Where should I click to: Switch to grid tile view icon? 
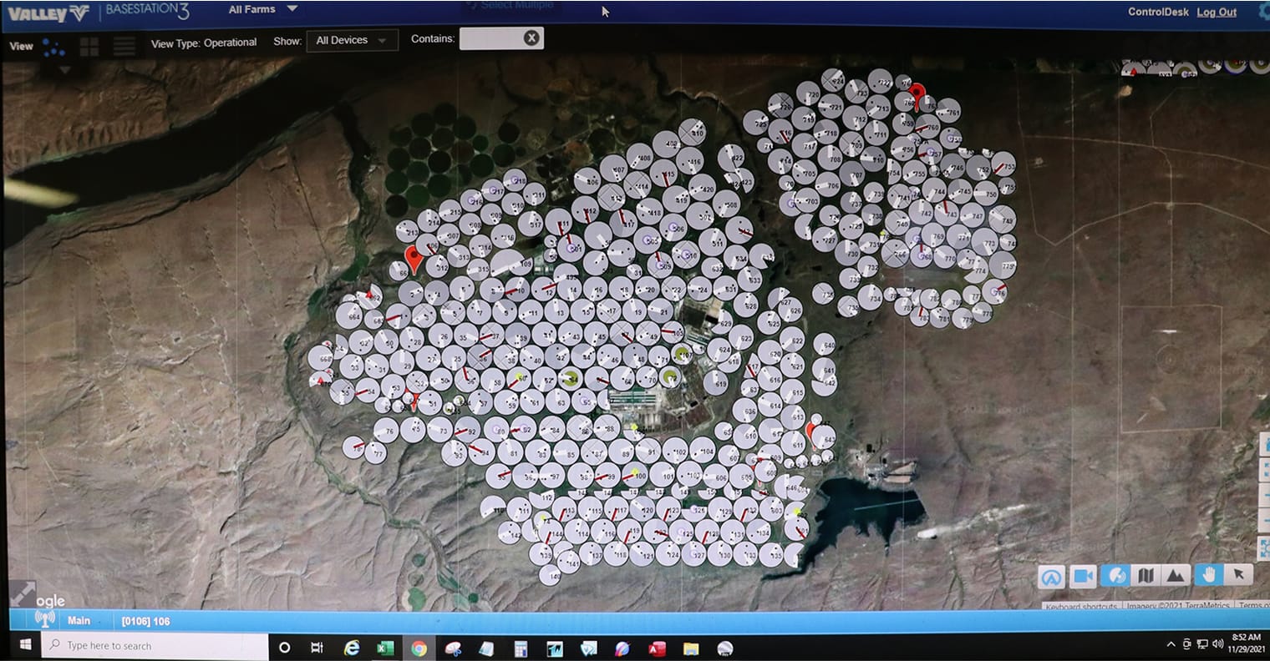(x=89, y=46)
